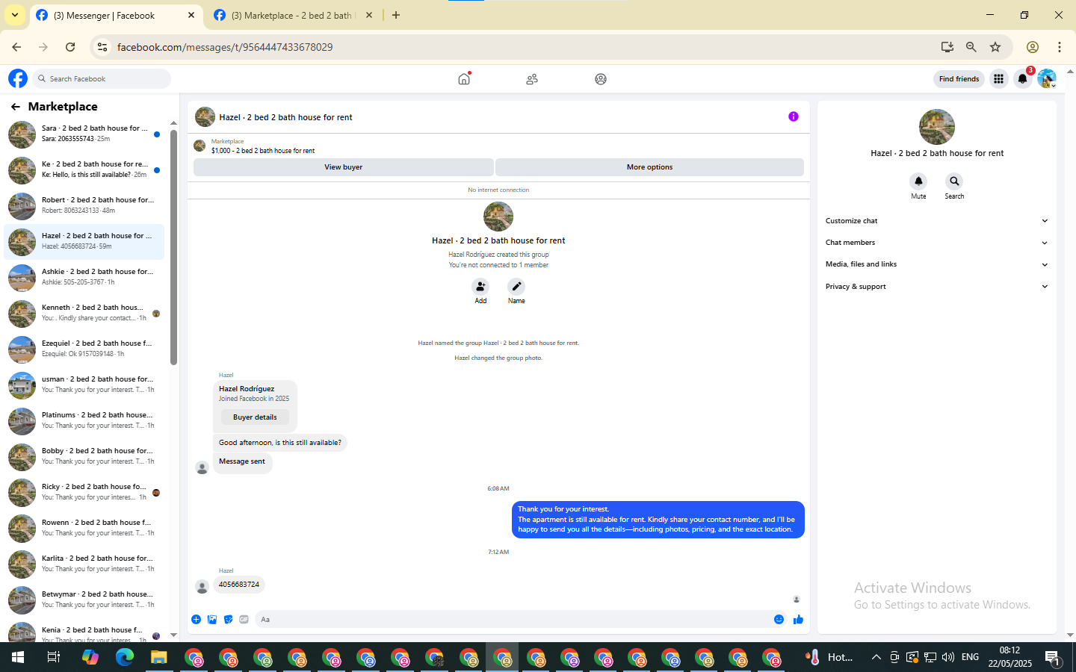Open the Windows Start menu
The image size is (1076, 672).
[x=18, y=657]
